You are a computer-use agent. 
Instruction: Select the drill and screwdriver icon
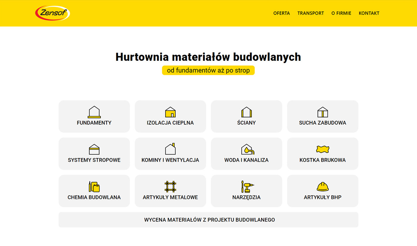pos(247,187)
